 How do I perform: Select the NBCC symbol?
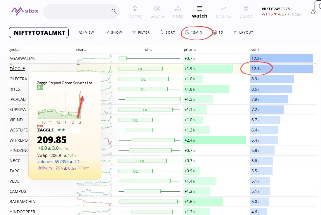(15, 161)
